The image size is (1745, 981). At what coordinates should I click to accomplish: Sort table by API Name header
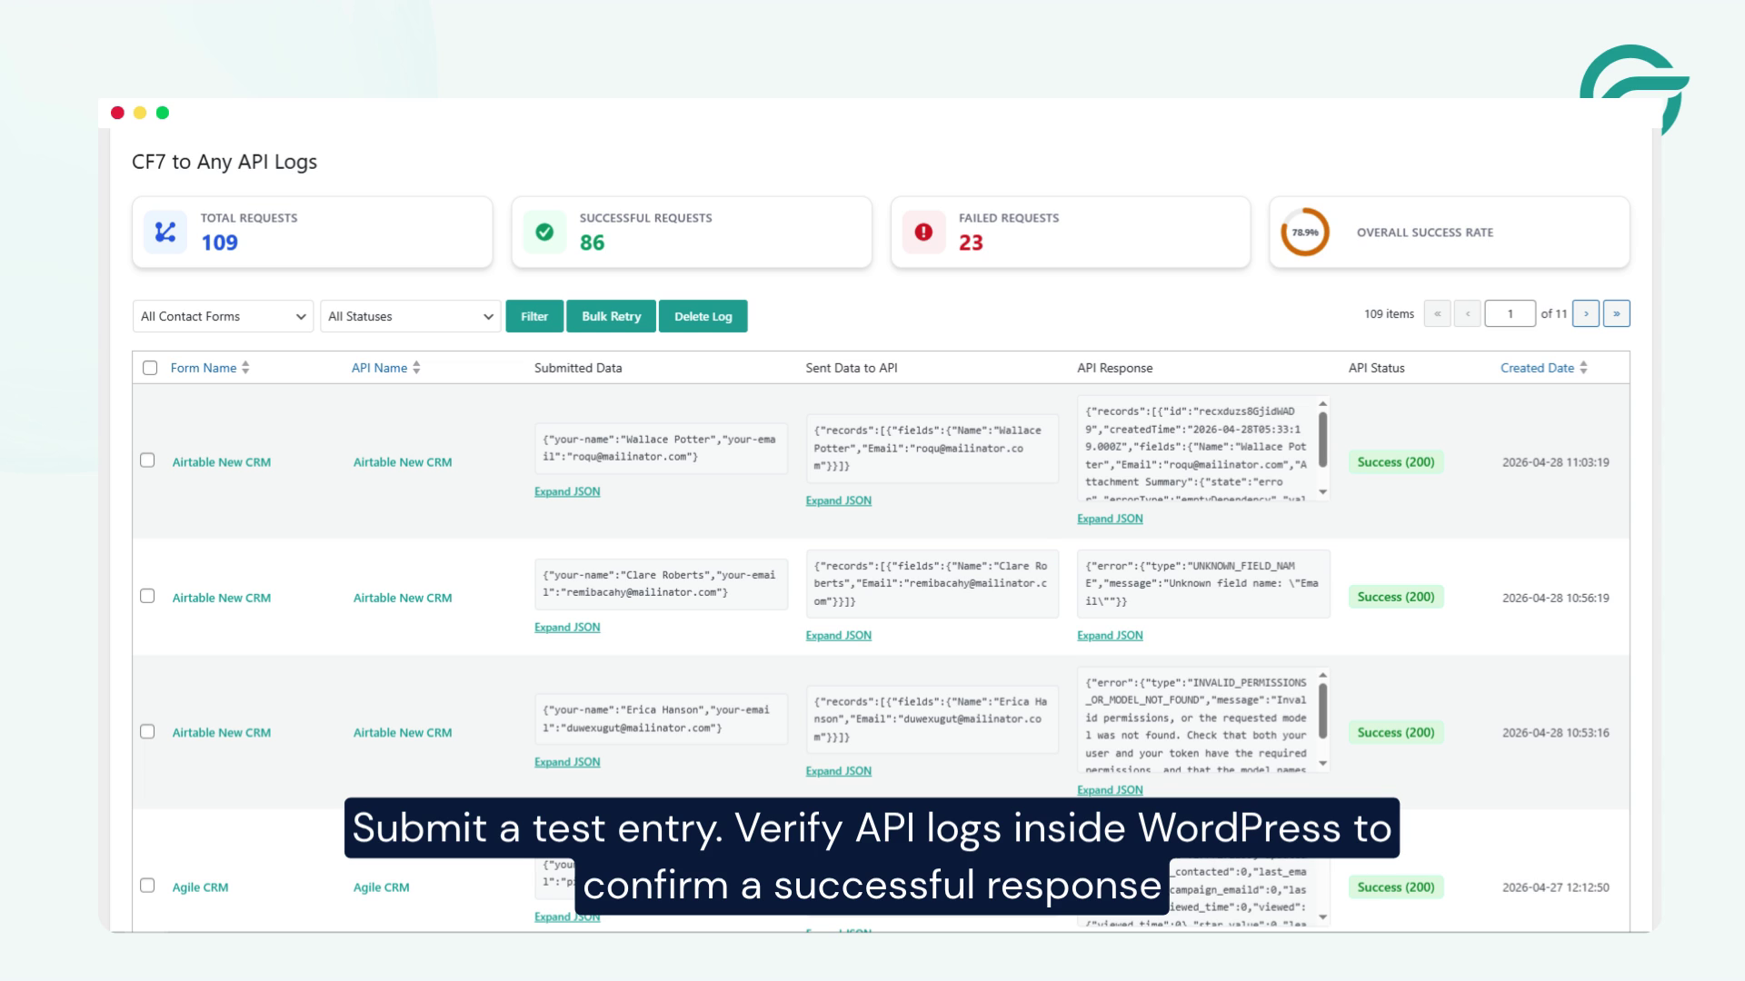click(379, 368)
